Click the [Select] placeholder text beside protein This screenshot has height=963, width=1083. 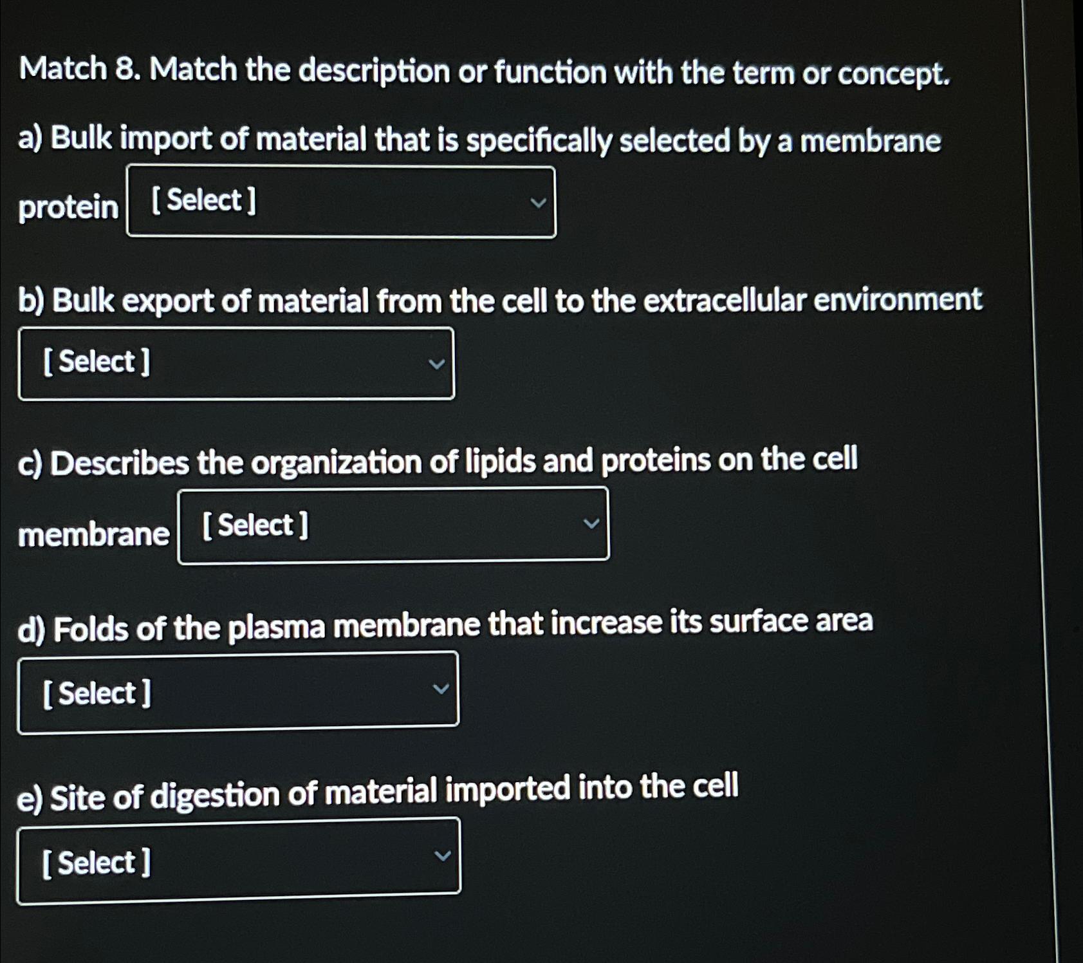point(203,201)
